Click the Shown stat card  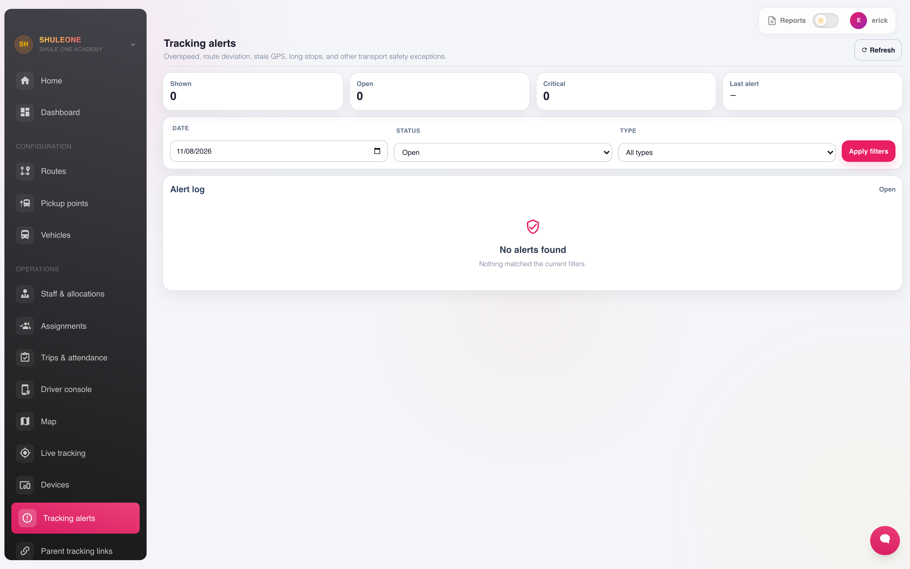click(x=253, y=91)
